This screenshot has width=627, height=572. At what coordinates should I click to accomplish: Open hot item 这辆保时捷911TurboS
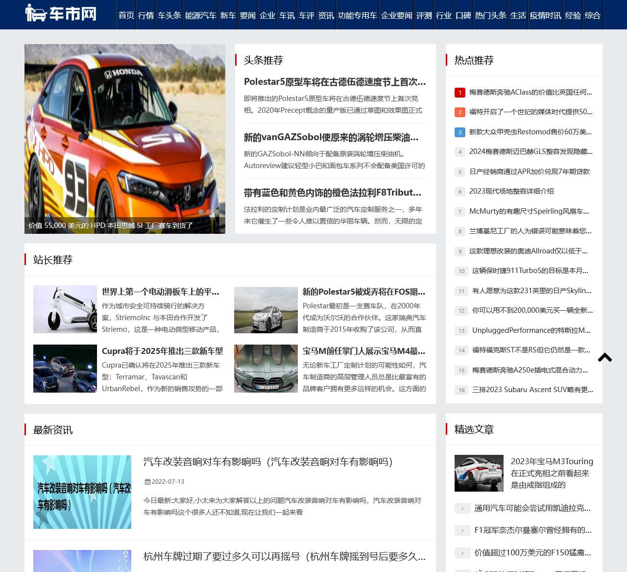(x=531, y=271)
